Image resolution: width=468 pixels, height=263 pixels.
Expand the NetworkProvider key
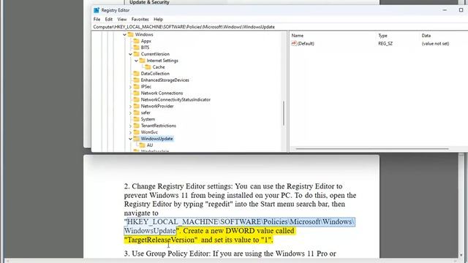[x=130, y=106]
